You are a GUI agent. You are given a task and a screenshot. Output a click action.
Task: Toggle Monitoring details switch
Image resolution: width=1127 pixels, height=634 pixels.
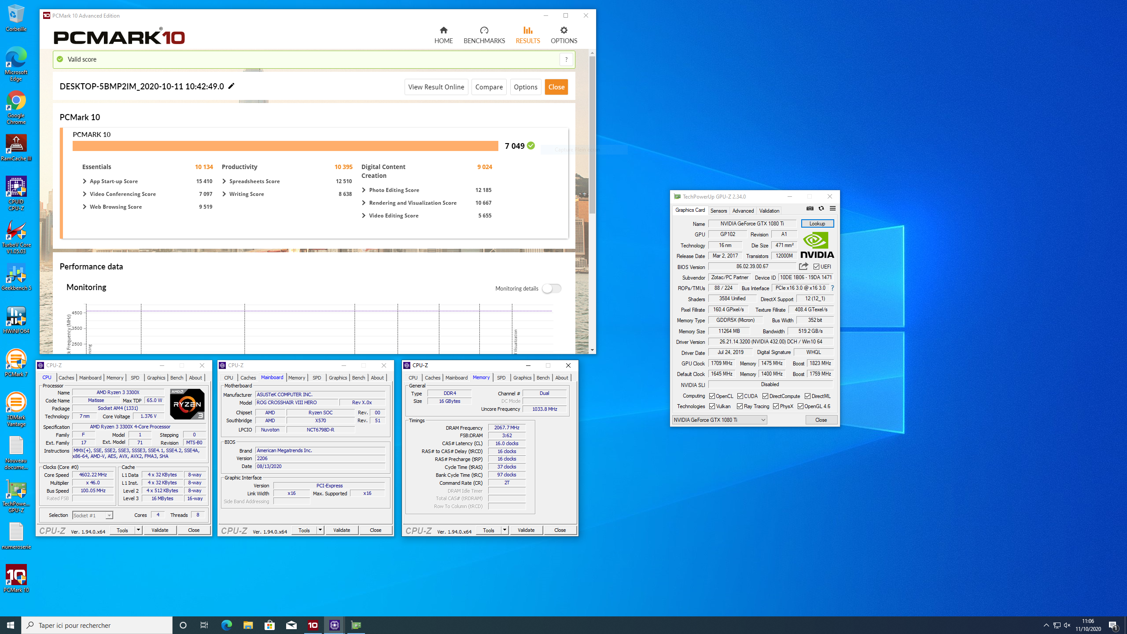coord(551,288)
